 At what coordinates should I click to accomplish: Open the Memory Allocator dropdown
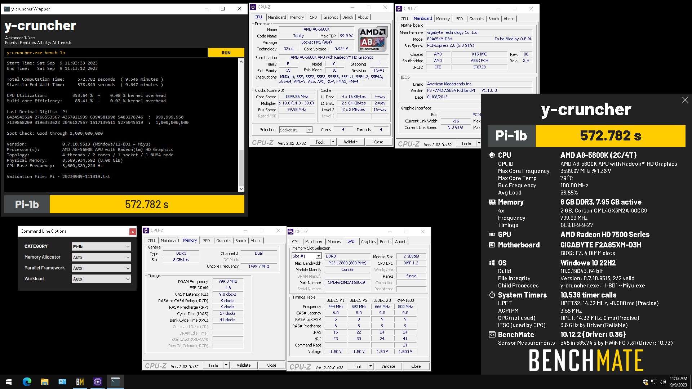pyautogui.click(x=101, y=257)
